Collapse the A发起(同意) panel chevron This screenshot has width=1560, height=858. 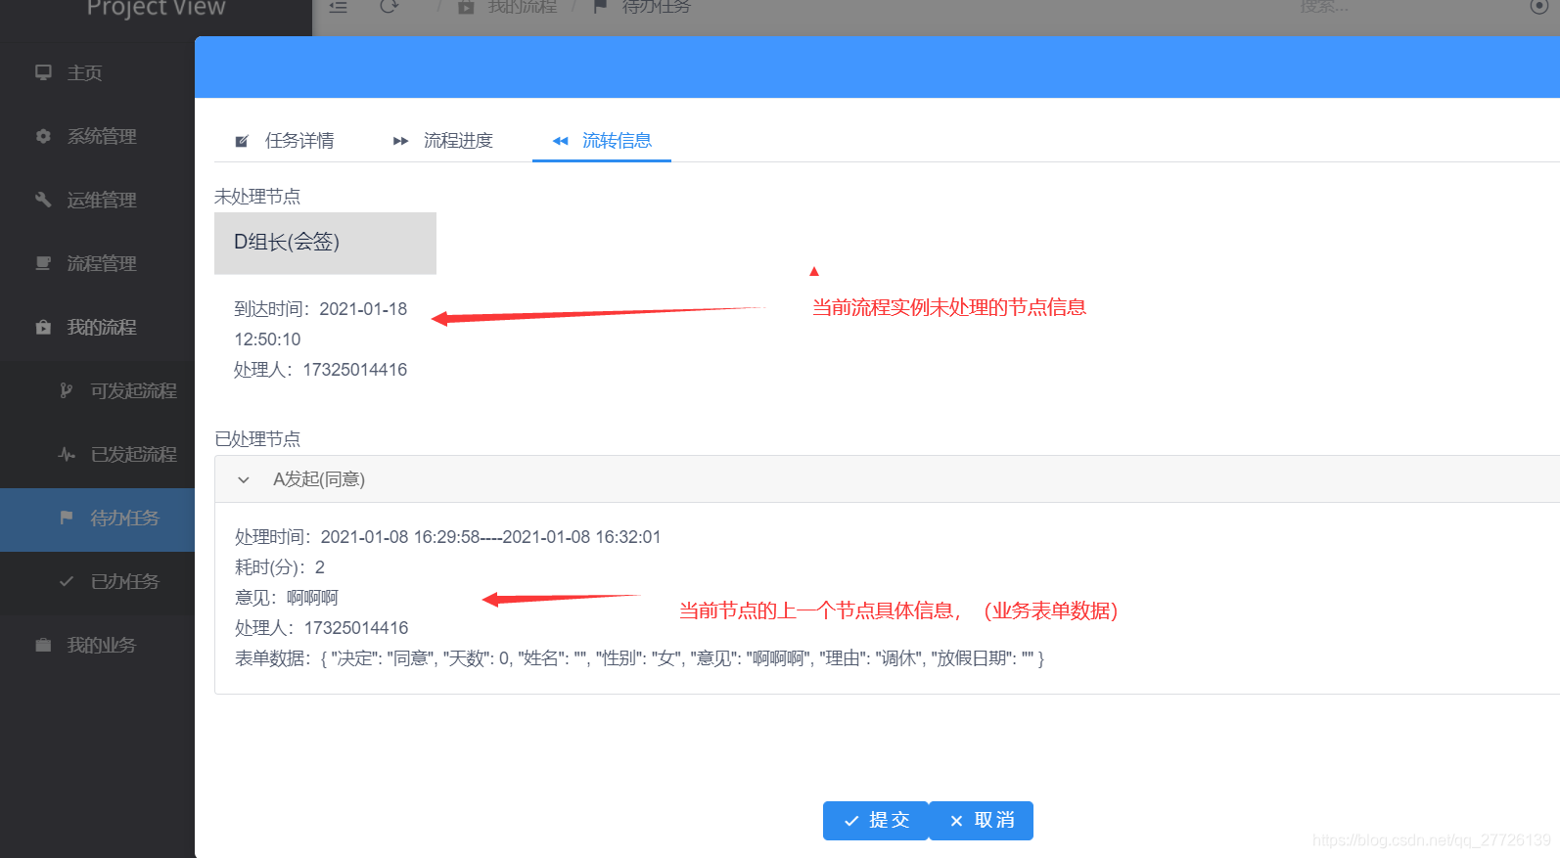pyautogui.click(x=244, y=479)
